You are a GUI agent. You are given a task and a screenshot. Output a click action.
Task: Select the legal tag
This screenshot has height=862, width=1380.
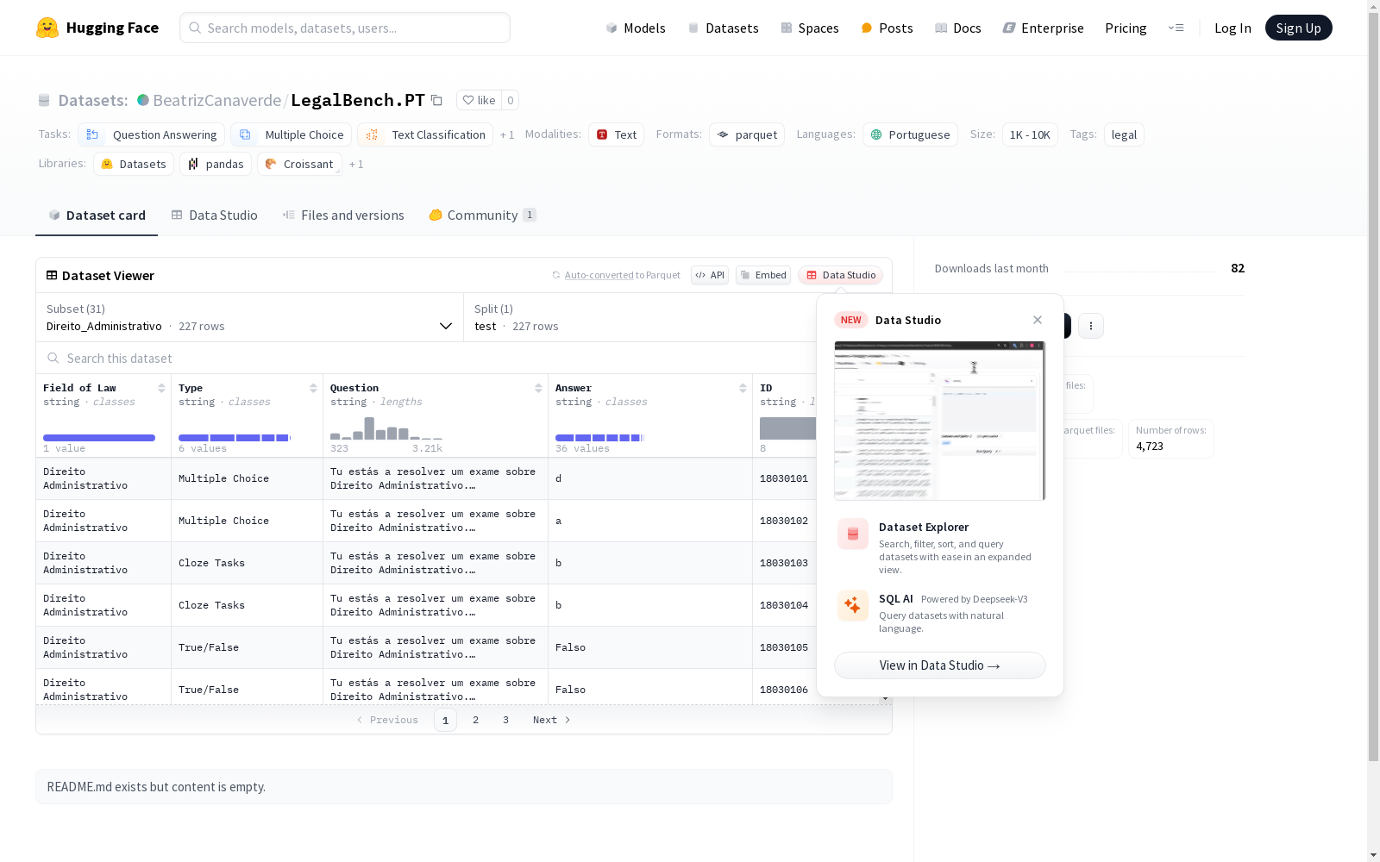tap(1124, 134)
